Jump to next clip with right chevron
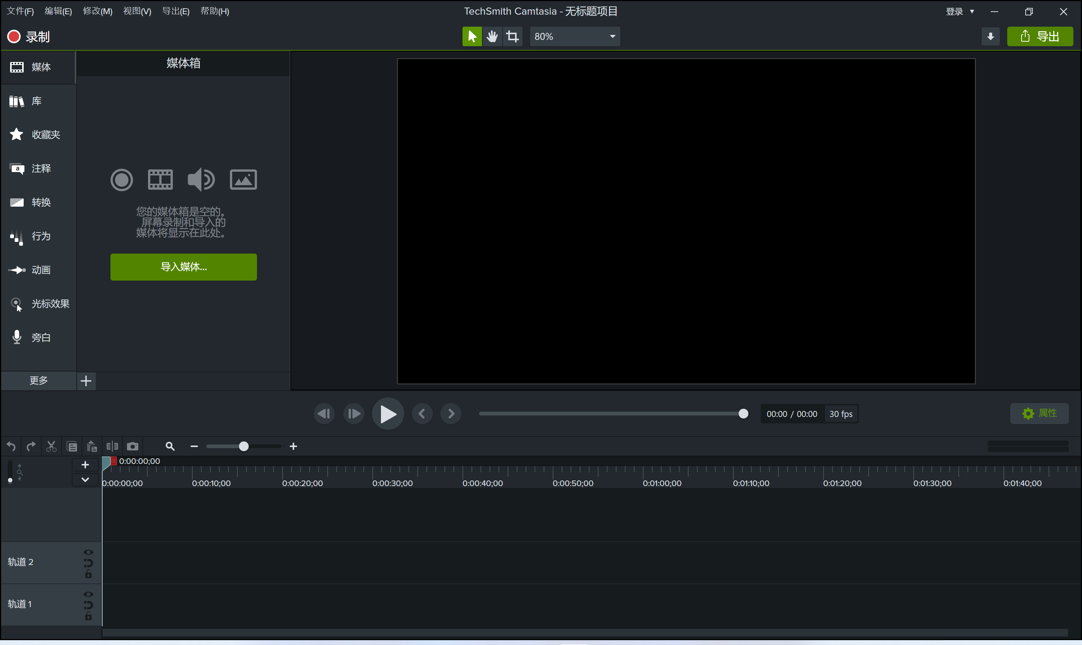This screenshot has width=1082, height=645. [451, 414]
